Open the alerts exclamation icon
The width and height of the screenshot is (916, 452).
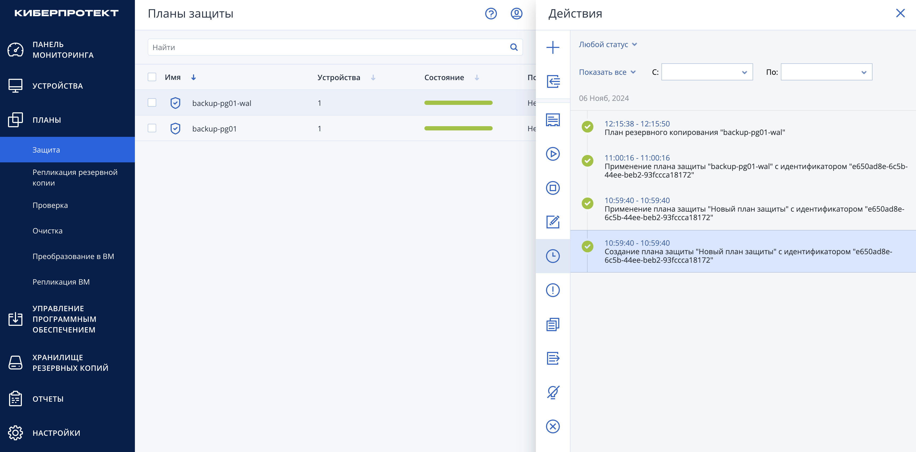coord(553,290)
